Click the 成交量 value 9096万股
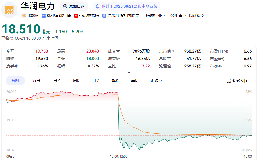This screenshot has width=259, height=160. coord(141,51)
